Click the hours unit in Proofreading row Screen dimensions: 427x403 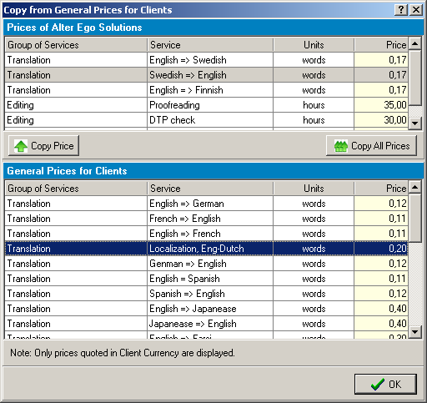click(x=314, y=105)
